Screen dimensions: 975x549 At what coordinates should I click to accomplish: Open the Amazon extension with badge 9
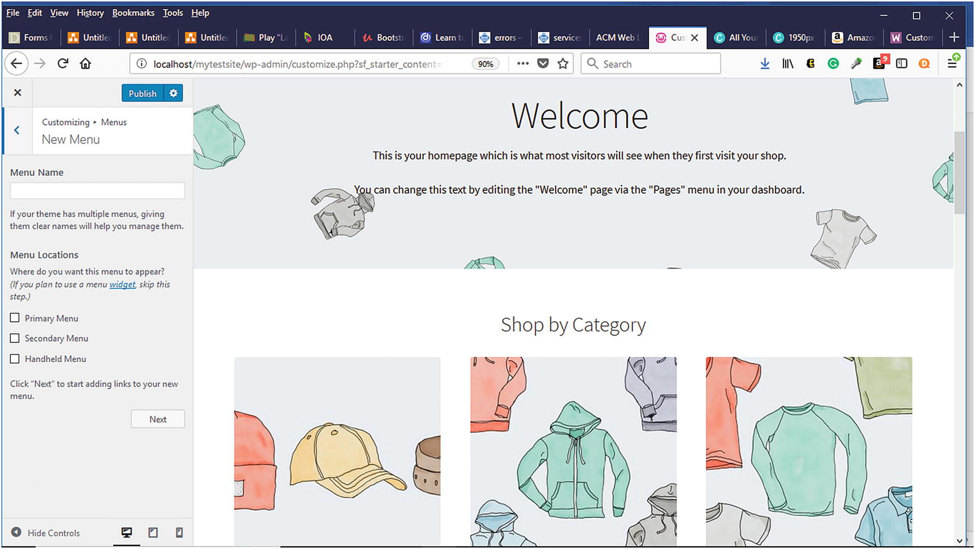coord(879,62)
